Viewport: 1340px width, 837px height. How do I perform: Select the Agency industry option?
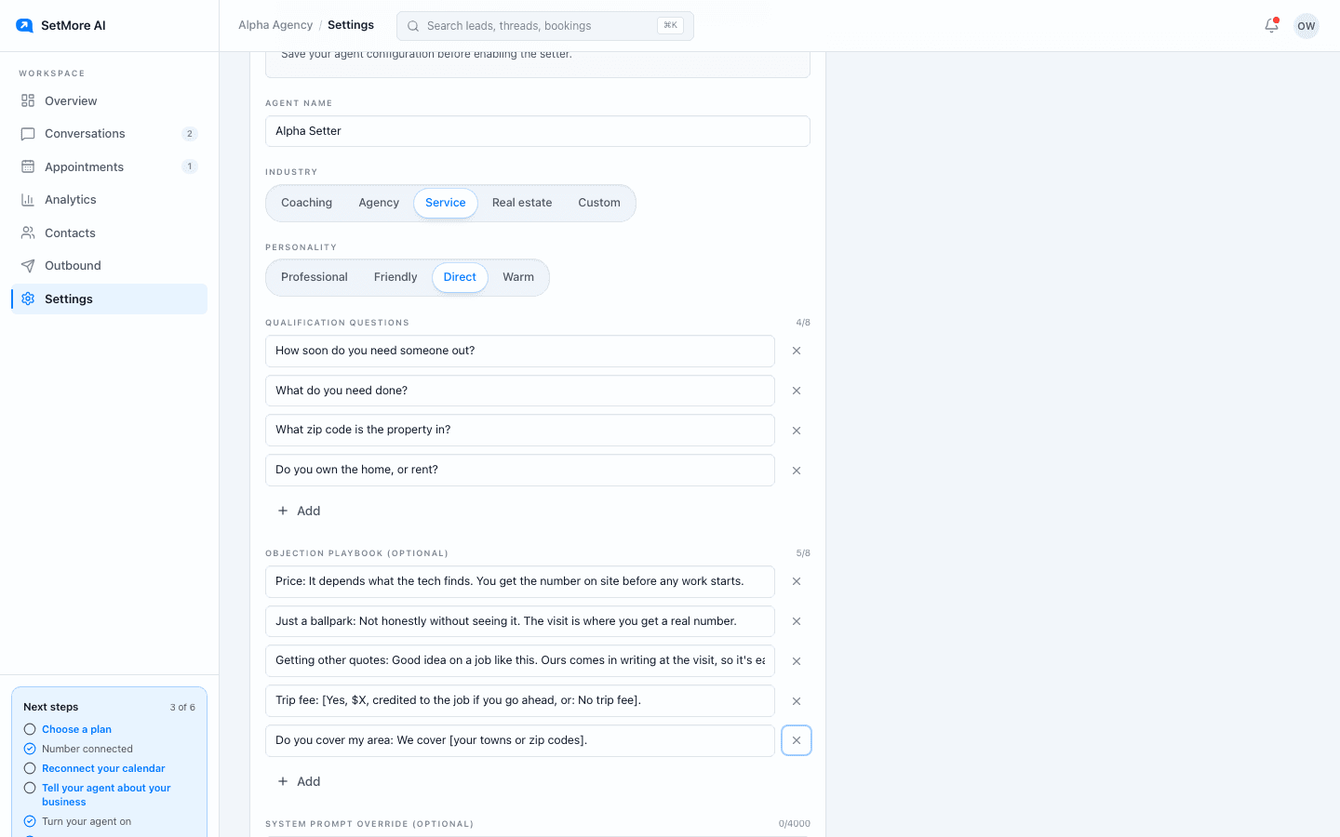(379, 203)
